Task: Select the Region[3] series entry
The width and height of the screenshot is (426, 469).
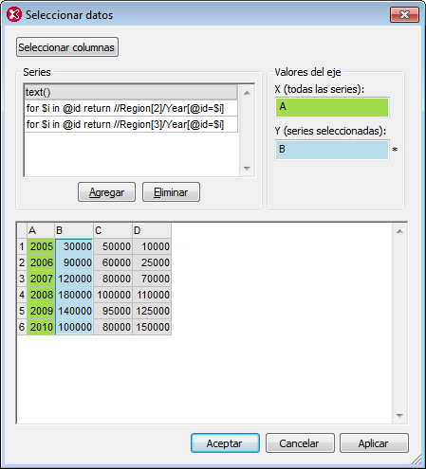Action: point(131,124)
